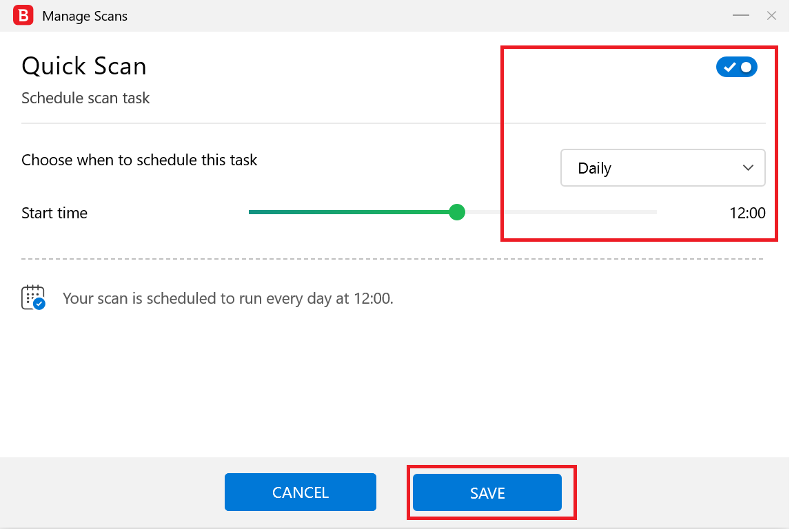Click the Manage Scans window title
Image resolution: width=792 pixels, height=531 pixels.
tap(85, 16)
